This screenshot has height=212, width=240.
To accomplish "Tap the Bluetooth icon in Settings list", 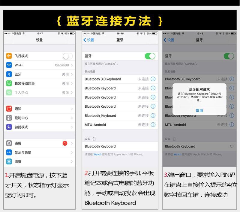I will point(9,74).
